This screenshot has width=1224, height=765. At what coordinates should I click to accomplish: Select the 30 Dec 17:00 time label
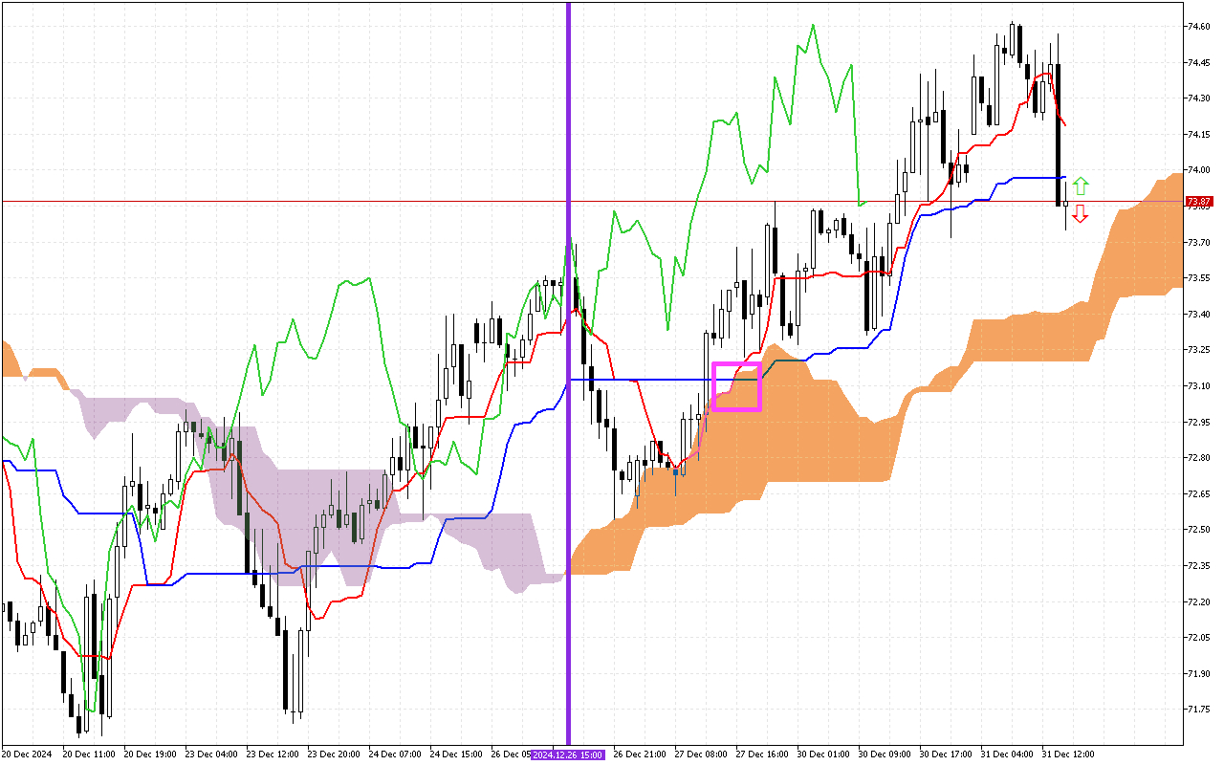coord(946,754)
